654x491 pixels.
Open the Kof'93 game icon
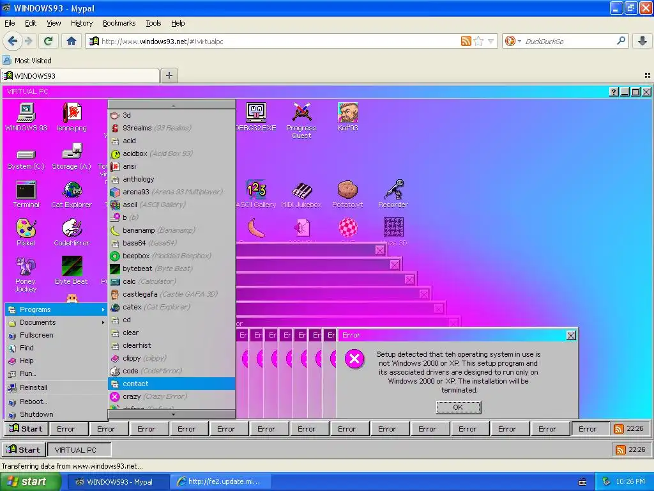click(x=347, y=117)
